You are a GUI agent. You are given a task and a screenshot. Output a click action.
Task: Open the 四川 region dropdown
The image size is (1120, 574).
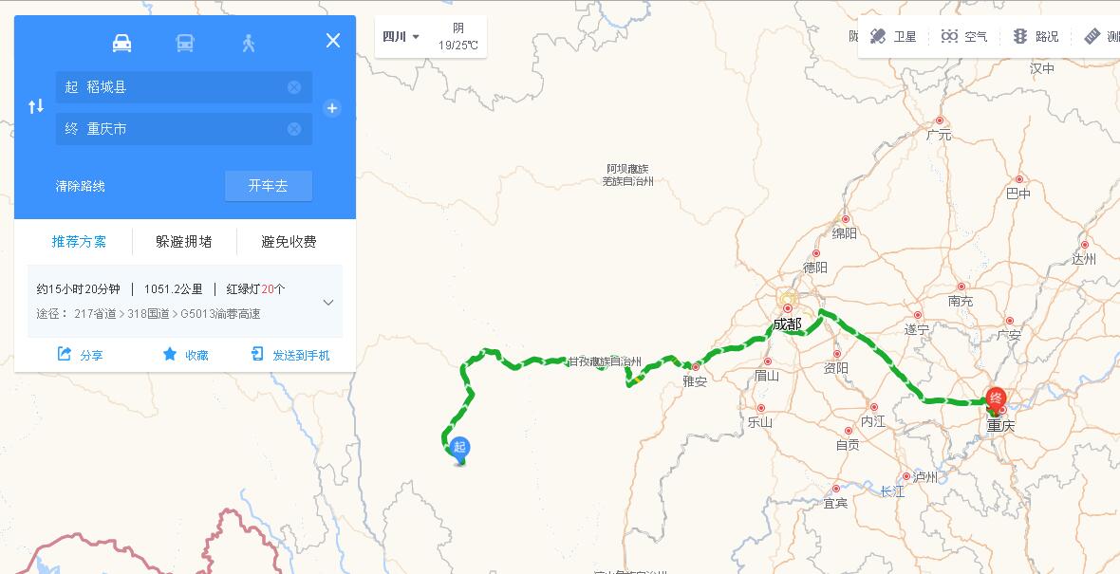(x=401, y=36)
